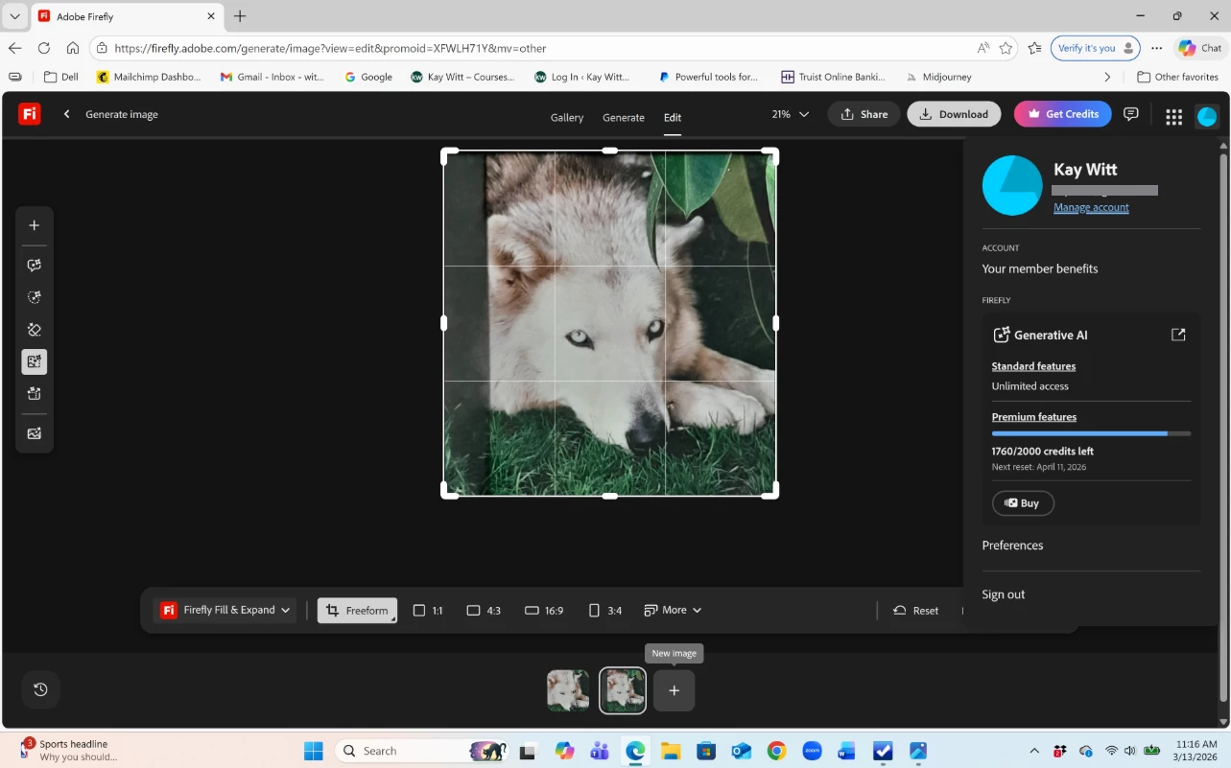Expand the 21% zoom level dropdown
The width and height of the screenshot is (1231, 768).
point(790,114)
